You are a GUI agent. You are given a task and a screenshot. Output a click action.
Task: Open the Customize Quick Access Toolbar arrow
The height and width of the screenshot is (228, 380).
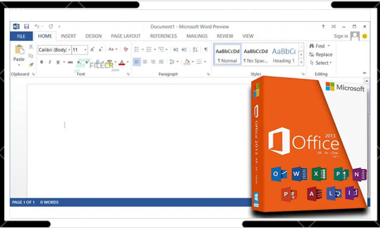coord(59,27)
